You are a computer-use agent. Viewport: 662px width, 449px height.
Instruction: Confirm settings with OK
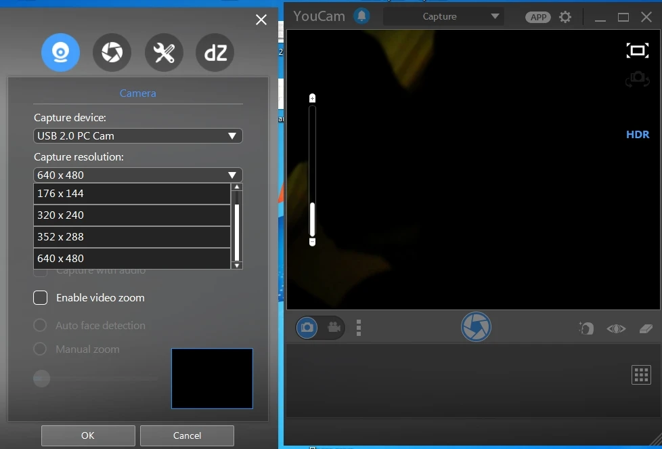point(88,435)
